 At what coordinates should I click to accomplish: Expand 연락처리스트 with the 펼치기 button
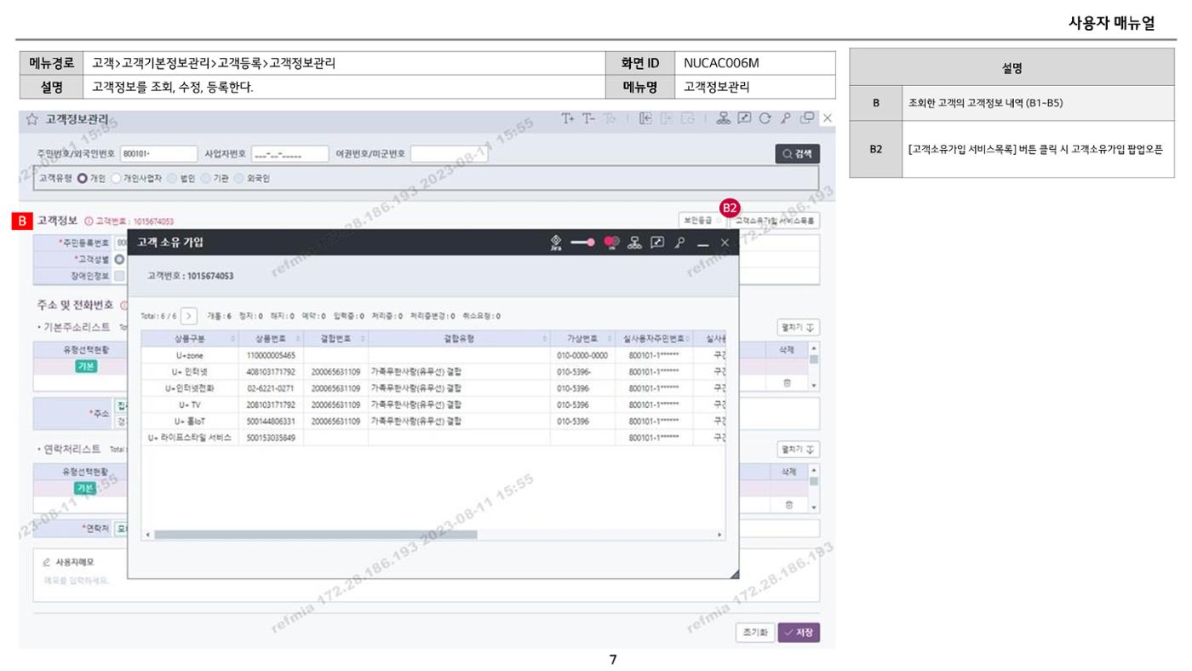pyautogui.click(x=798, y=450)
